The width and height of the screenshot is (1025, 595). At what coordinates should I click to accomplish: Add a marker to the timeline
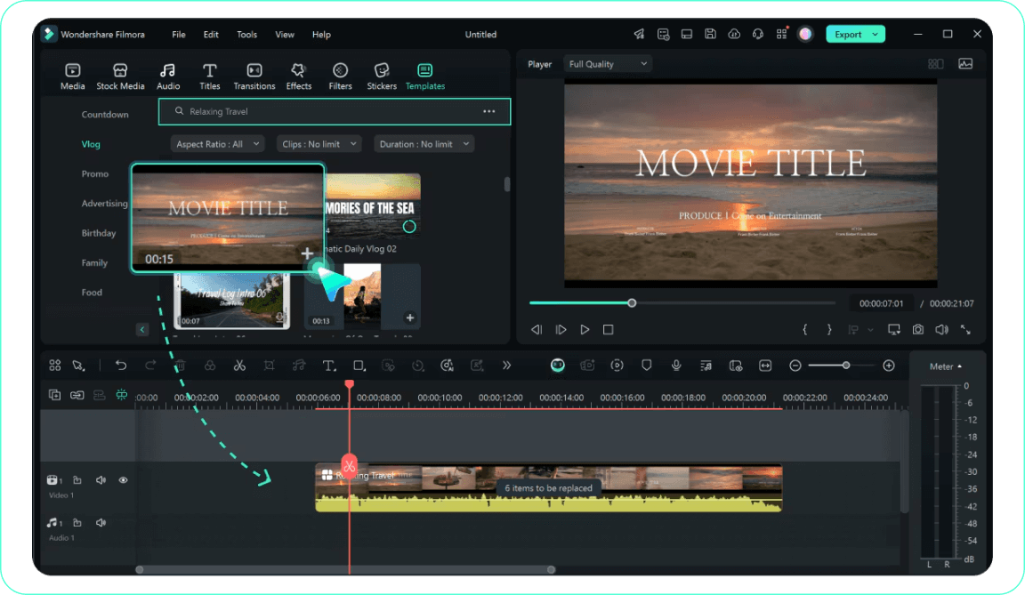click(x=647, y=366)
